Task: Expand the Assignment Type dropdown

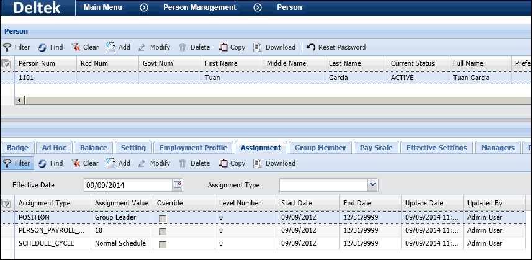Action: [372, 185]
